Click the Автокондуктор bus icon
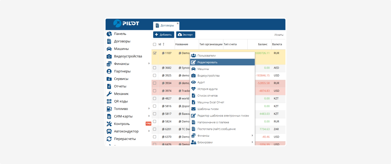Viewport: 391px width, 164px height. pos(109,131)
